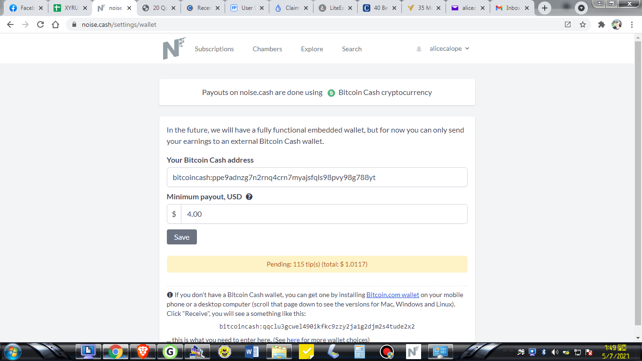This screenshot has width=642, height=361.
Task: Close the noise.cash tab
Action: [x=129, y=8]
